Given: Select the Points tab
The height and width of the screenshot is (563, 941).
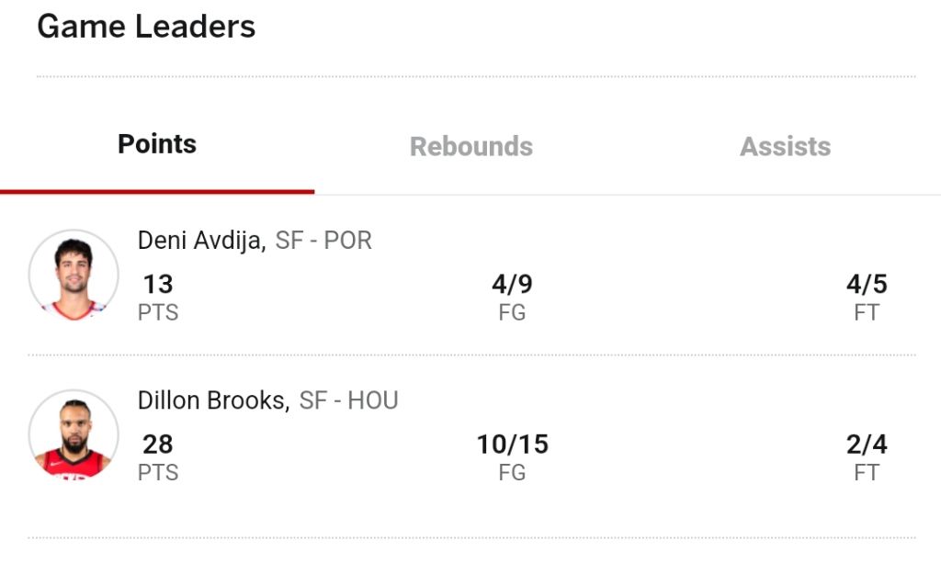Looking at the screenshot, I should pyautogui.click(x=157, y=144).
